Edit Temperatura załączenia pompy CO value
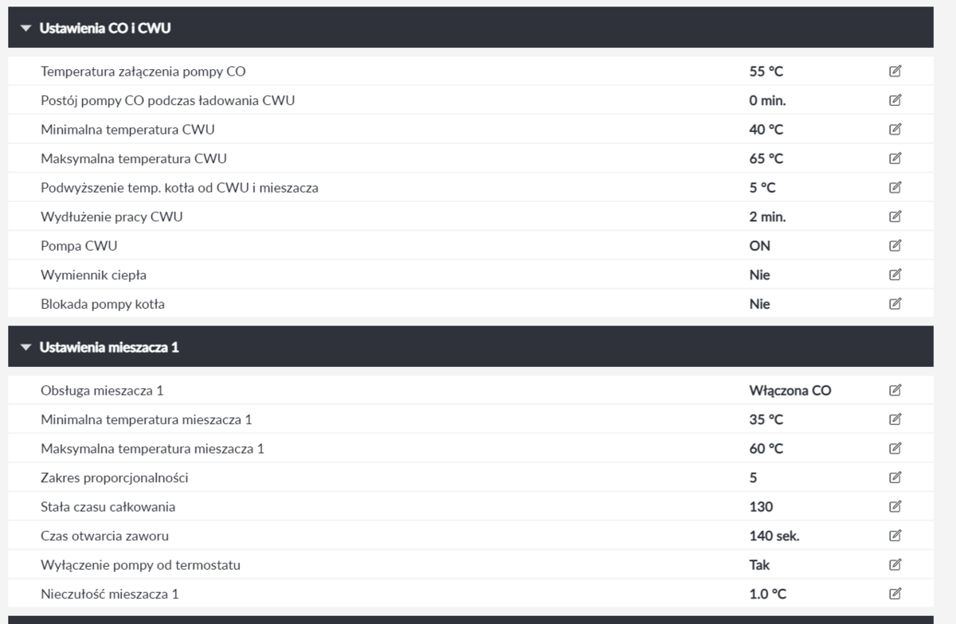The width and height of the screenshot is (956, 624). pos(895,72)
